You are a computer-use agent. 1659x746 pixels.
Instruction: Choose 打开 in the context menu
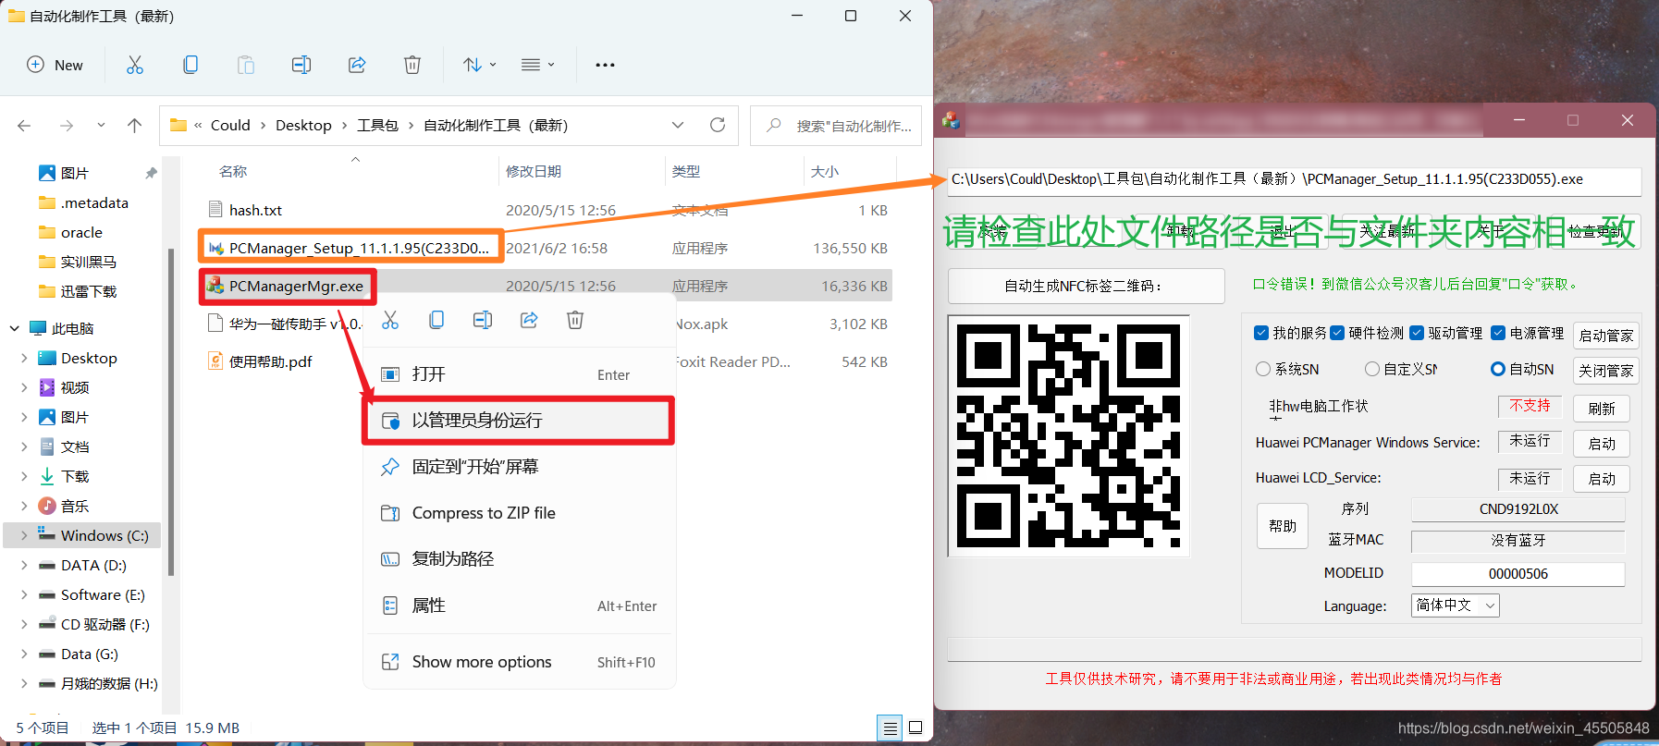(519, 374)
